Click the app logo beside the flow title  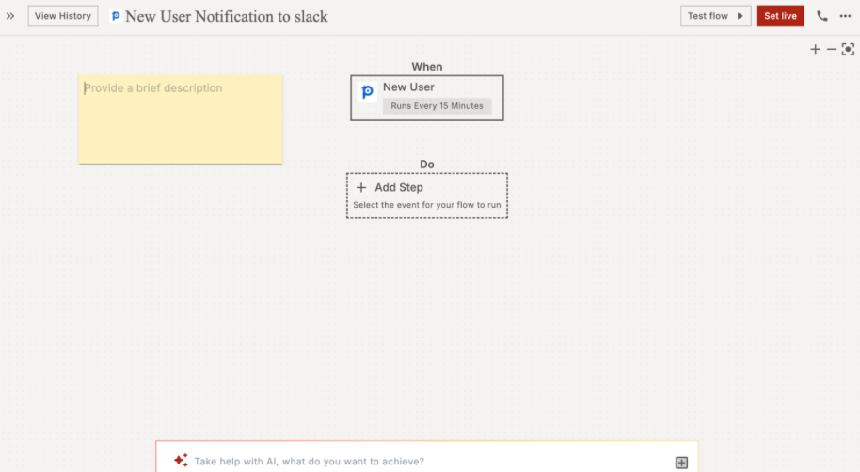click(116, 16)
